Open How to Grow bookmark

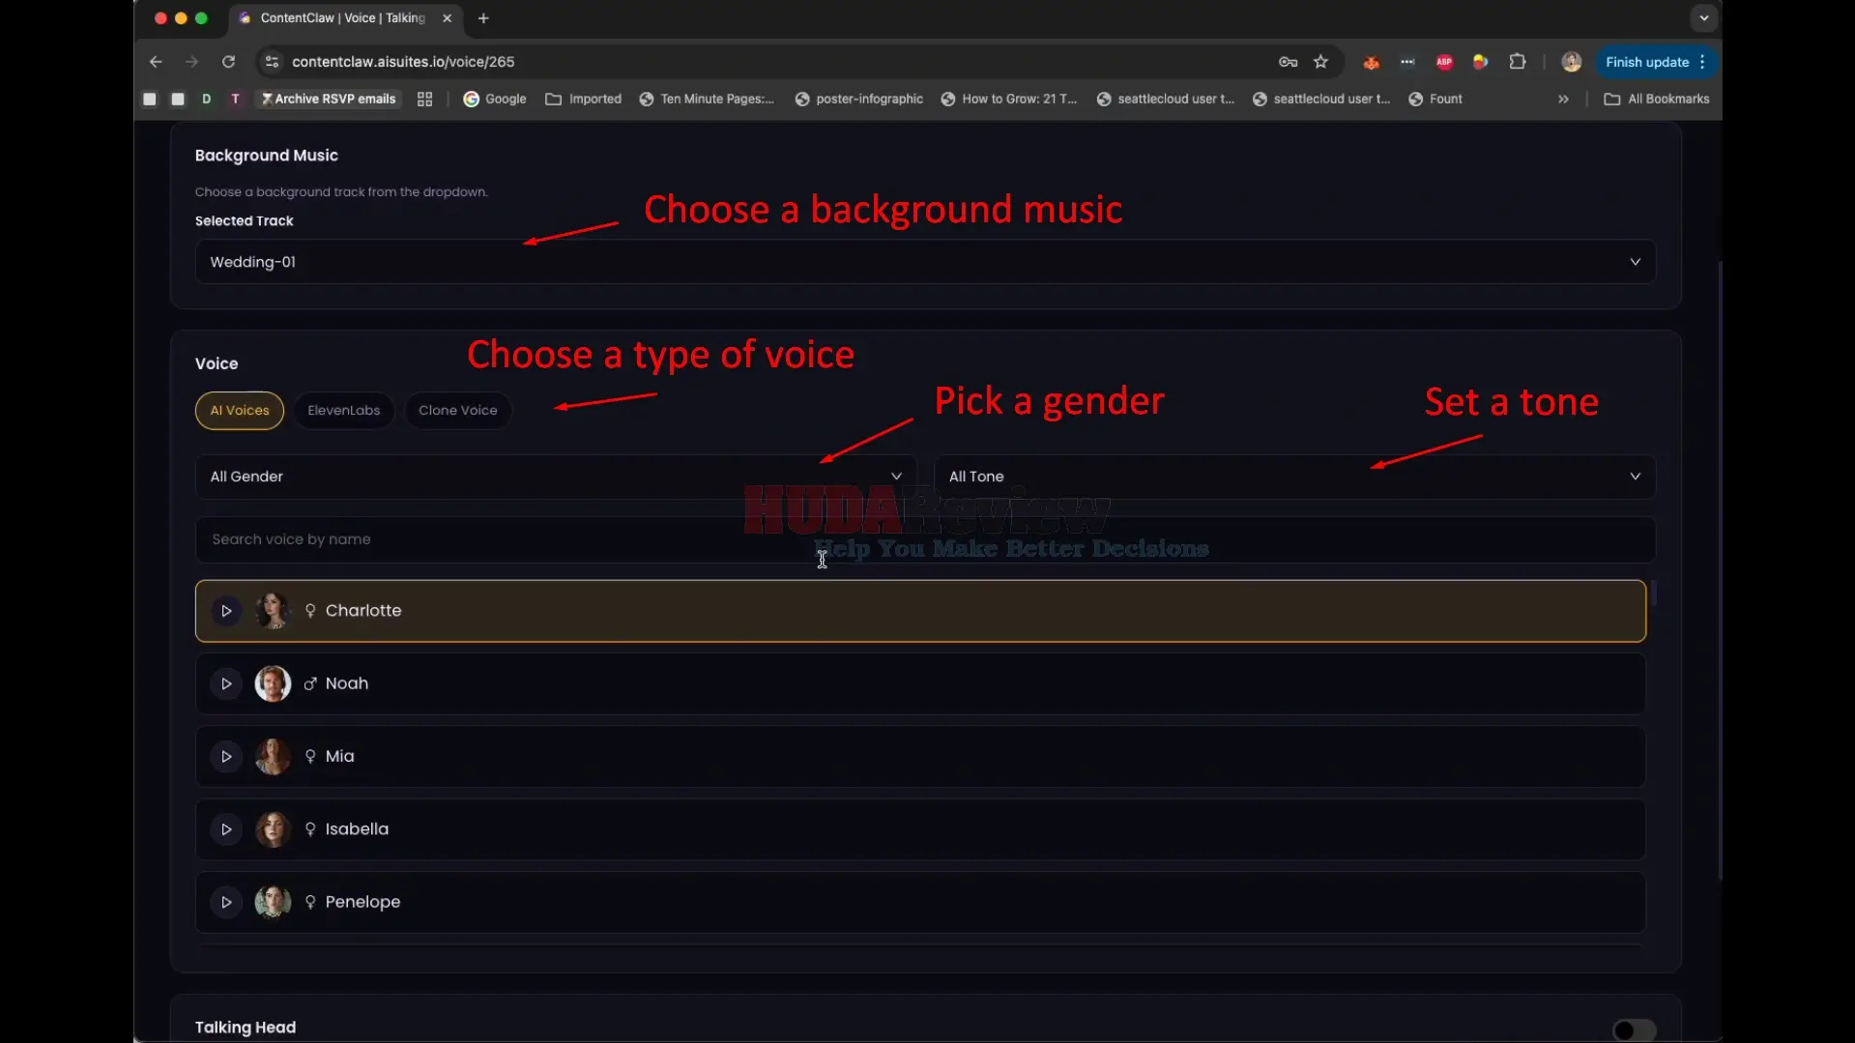click(1009, 99)
